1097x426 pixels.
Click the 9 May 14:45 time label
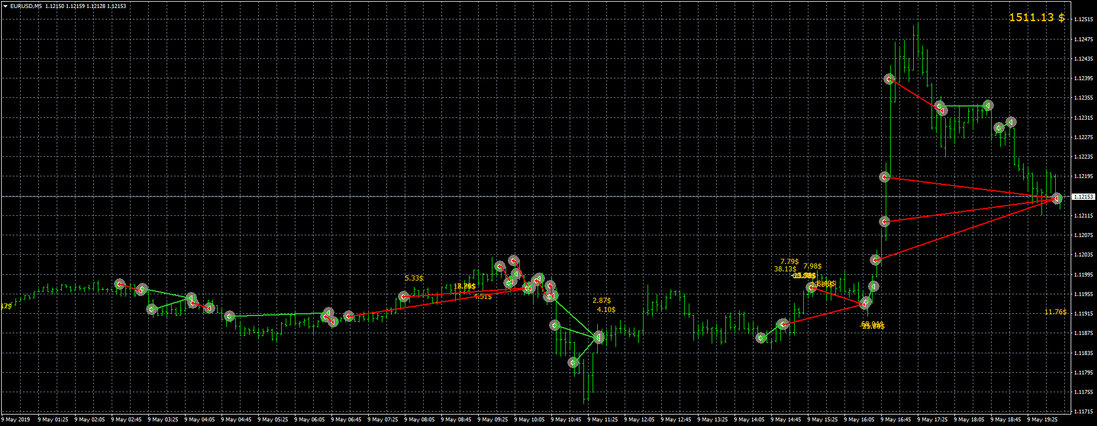pos(786,420)
